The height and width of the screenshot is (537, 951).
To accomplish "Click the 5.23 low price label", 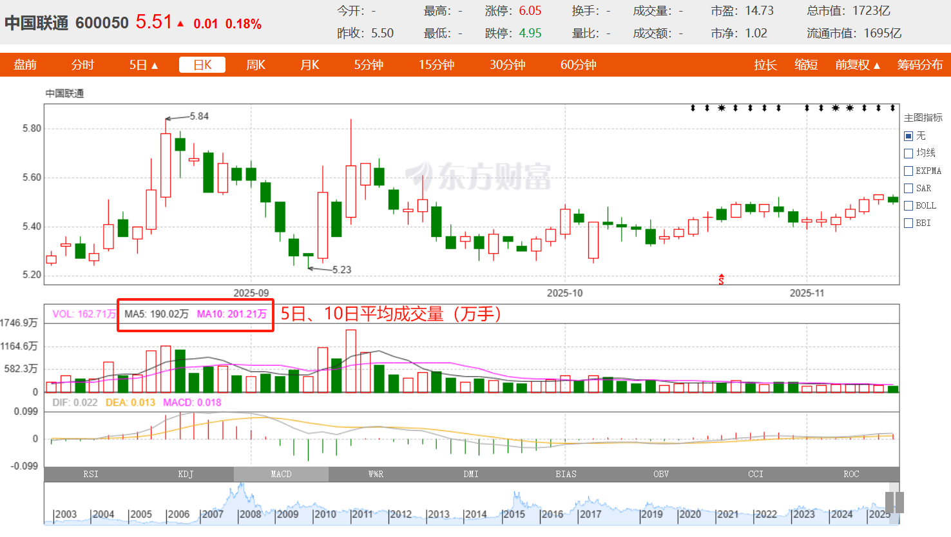I will coord(342,270).
